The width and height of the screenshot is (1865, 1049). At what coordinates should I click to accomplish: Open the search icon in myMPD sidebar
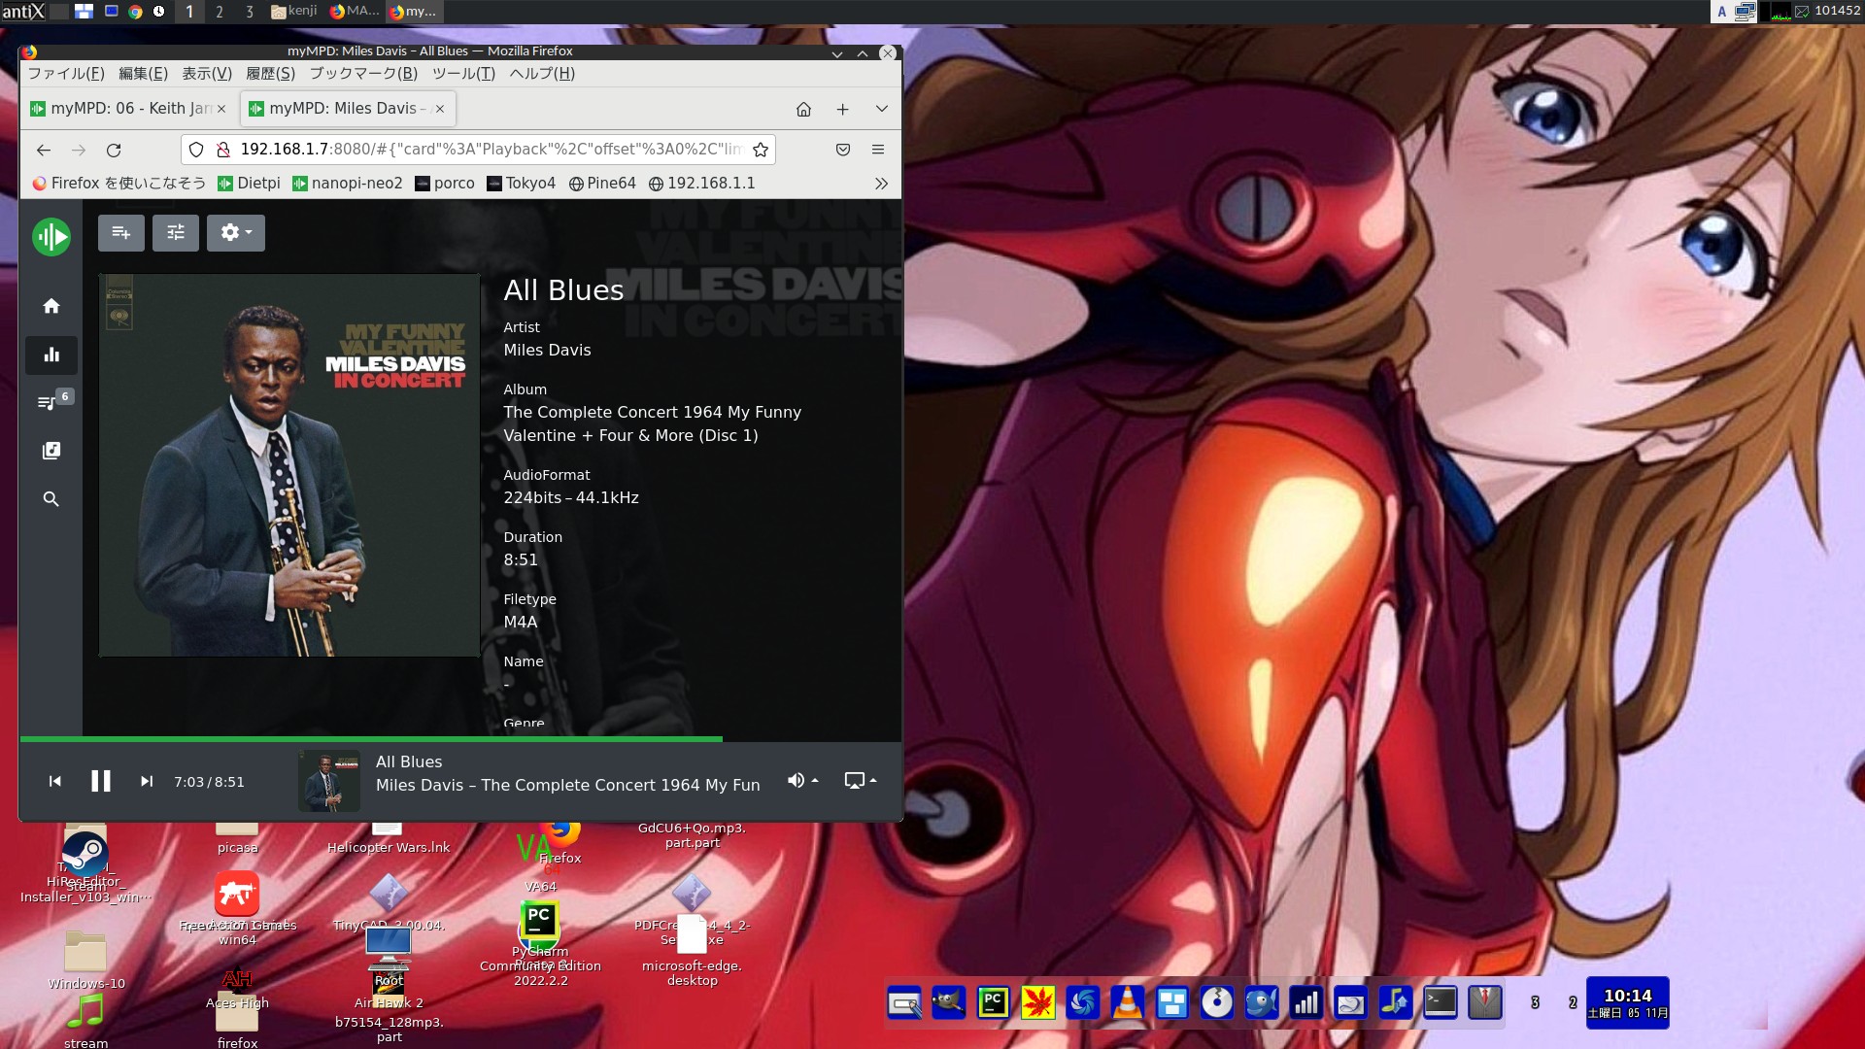click(x=51, y=499)
